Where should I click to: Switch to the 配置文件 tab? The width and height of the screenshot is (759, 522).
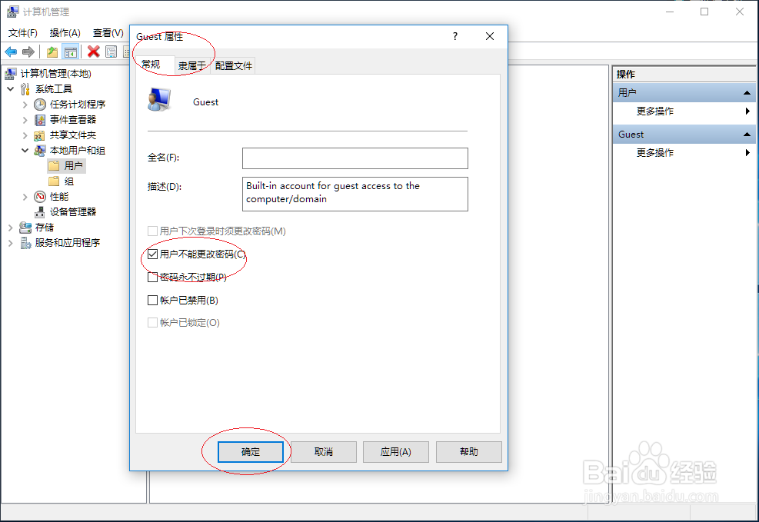click(x=234, y=66)
